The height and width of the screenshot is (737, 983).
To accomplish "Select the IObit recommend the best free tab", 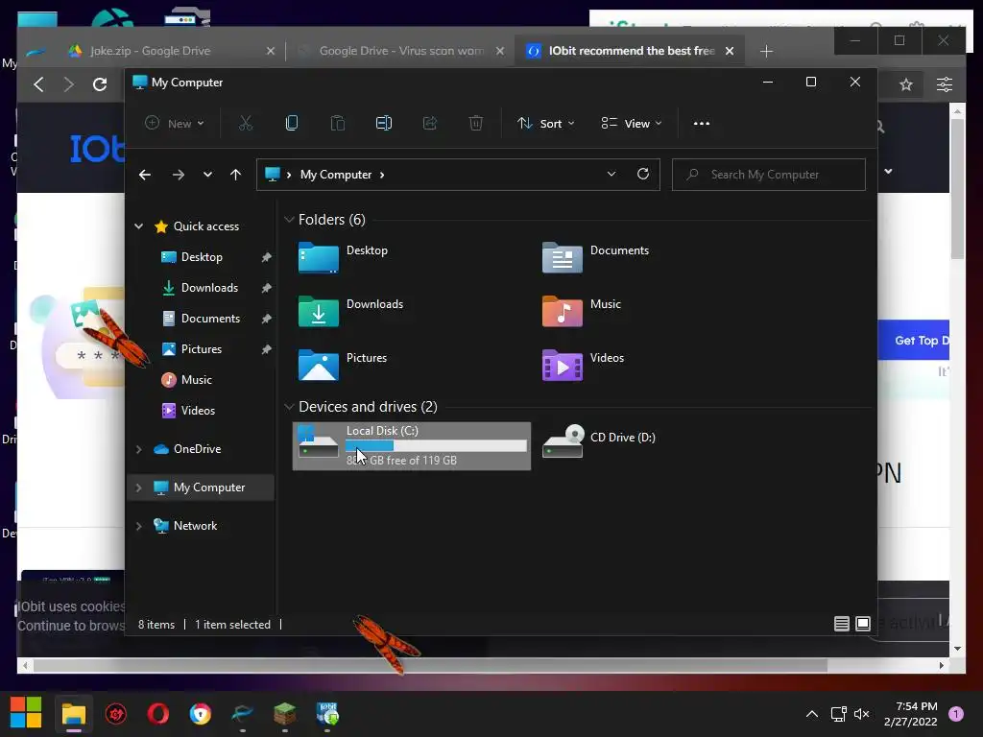I will click(632, 51).
